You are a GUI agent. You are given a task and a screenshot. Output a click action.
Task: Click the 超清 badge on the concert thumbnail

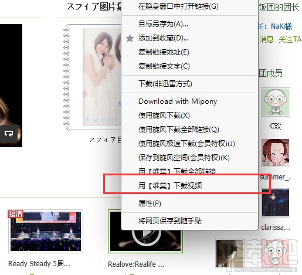click(15, 213)
